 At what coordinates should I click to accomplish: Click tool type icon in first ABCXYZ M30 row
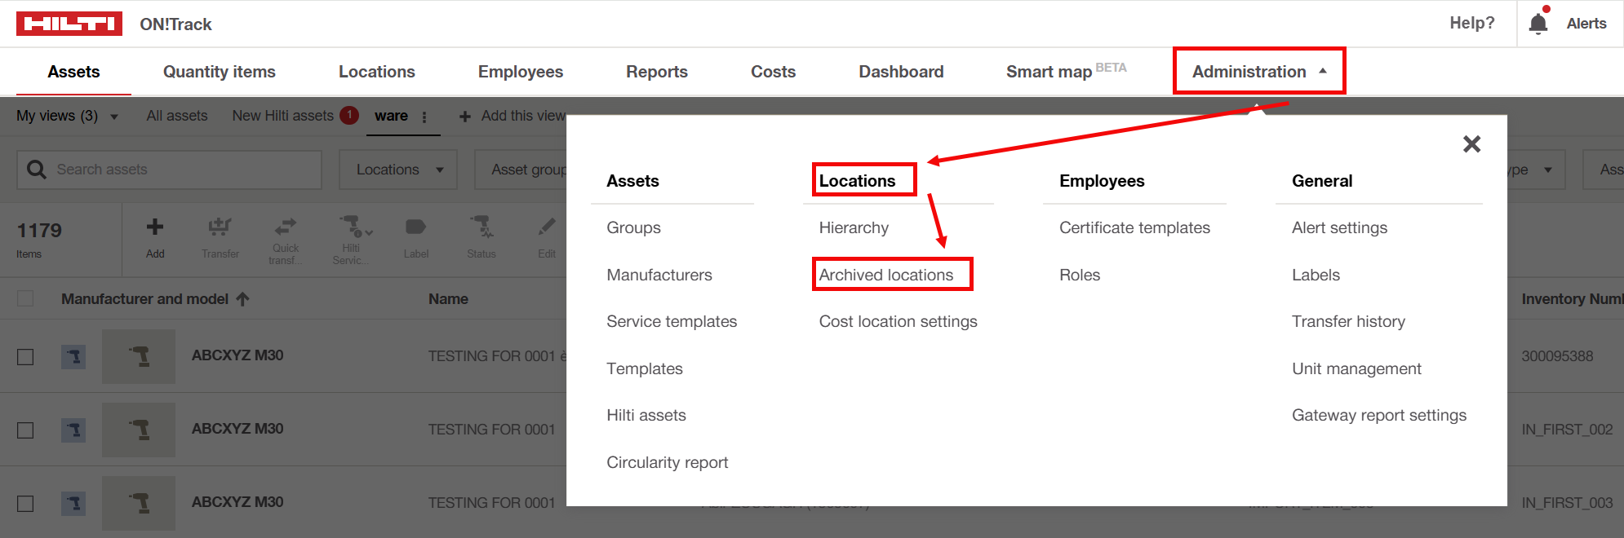click(73, 356)
